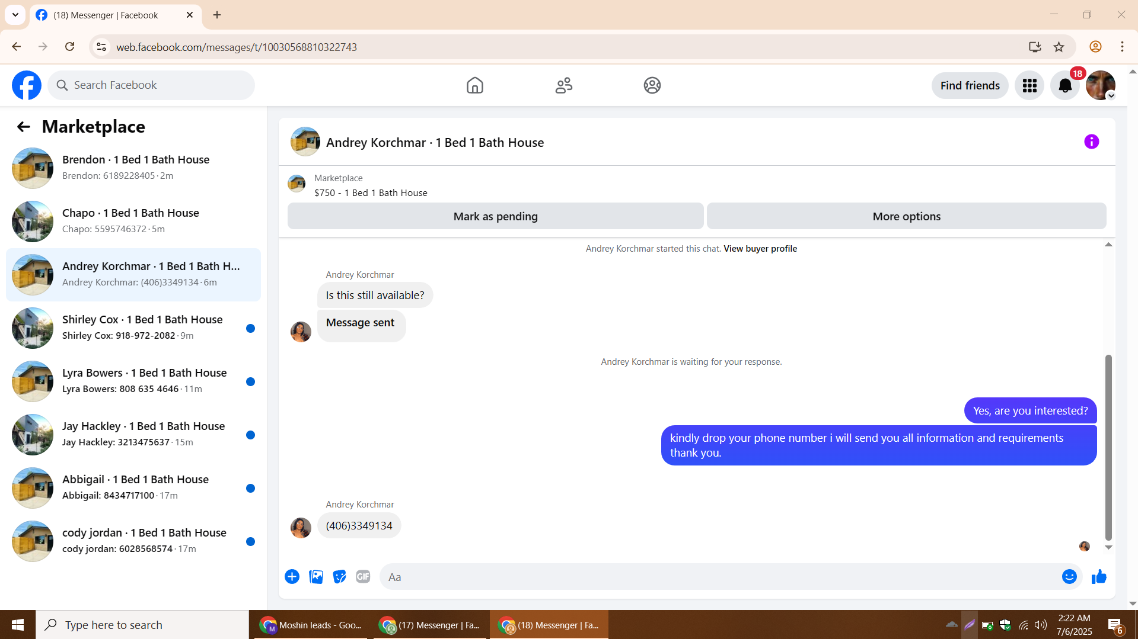The width and height of the screenshot is (1138, 639).
Task: Open the emoji picker in message box
Action: [x=1069, y=577]
